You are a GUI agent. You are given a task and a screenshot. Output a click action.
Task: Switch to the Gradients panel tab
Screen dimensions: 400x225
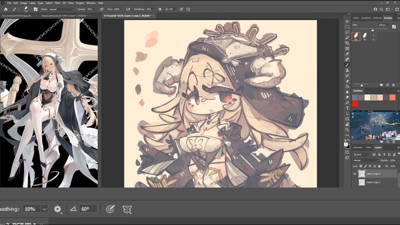click(x=366, y=18)
